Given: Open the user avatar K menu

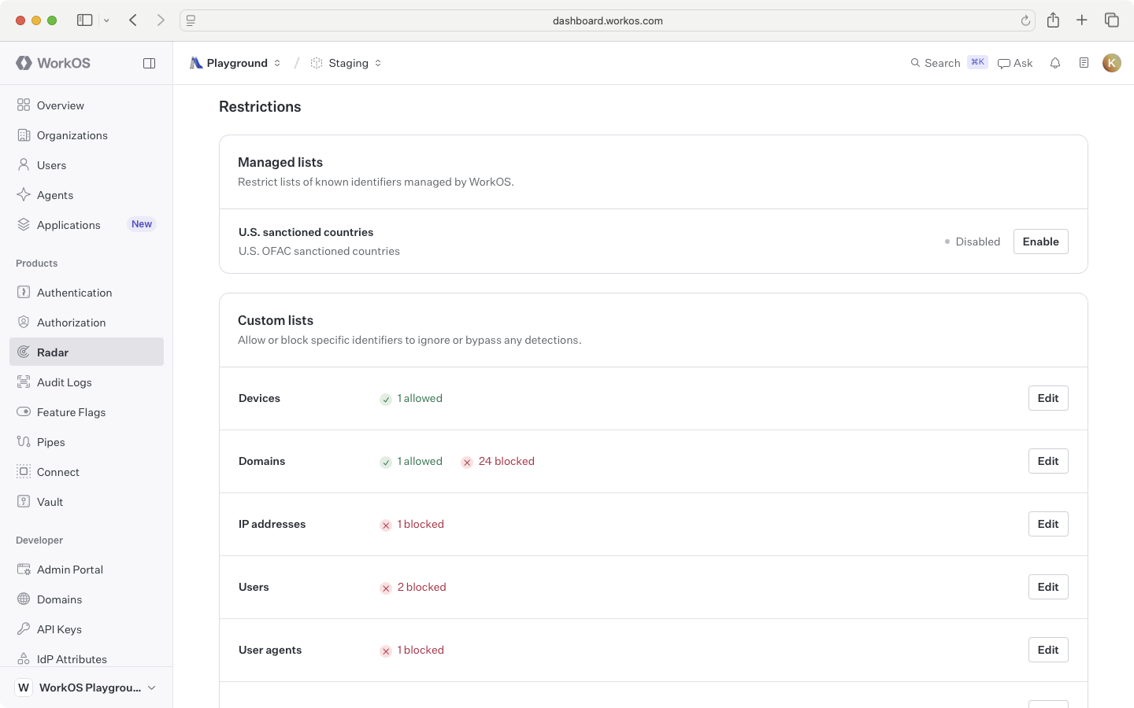Looking at the screenshot, I should coord(1112,63).
